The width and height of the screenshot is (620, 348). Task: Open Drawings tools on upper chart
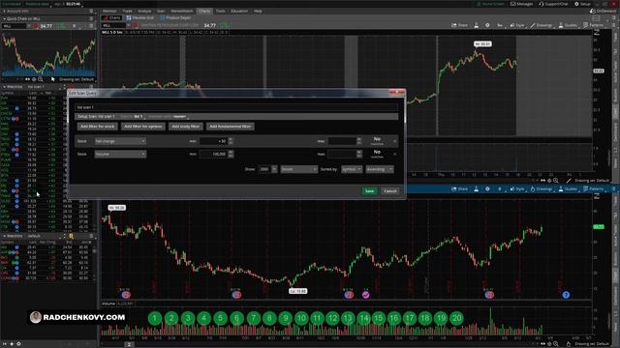coord(542,25)
